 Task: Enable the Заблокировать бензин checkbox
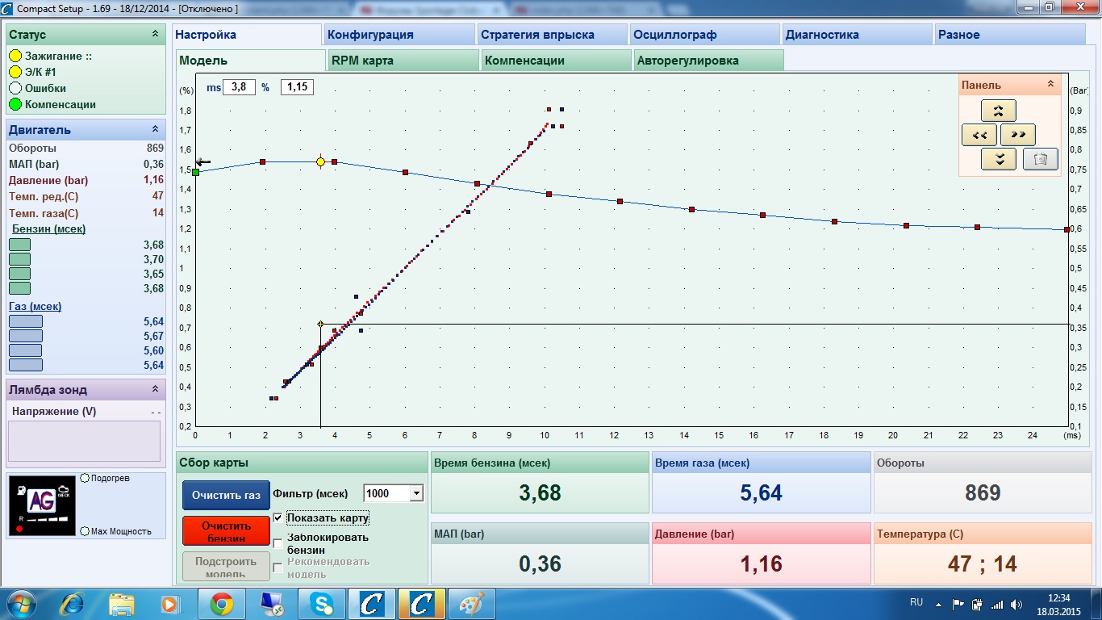[x=278, y=543]
